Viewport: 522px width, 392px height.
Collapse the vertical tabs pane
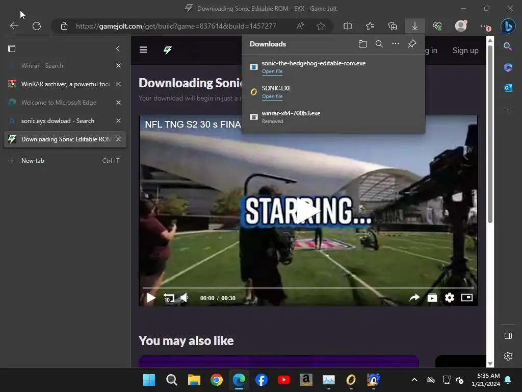(118, 48)
